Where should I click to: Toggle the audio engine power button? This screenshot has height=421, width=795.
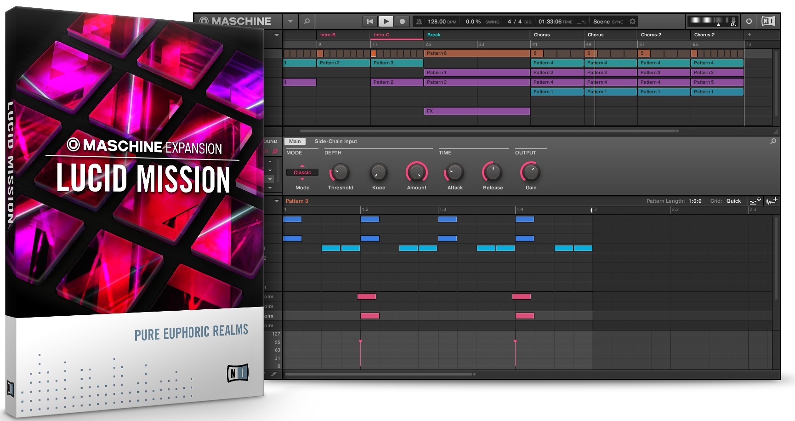pos(749,21)
